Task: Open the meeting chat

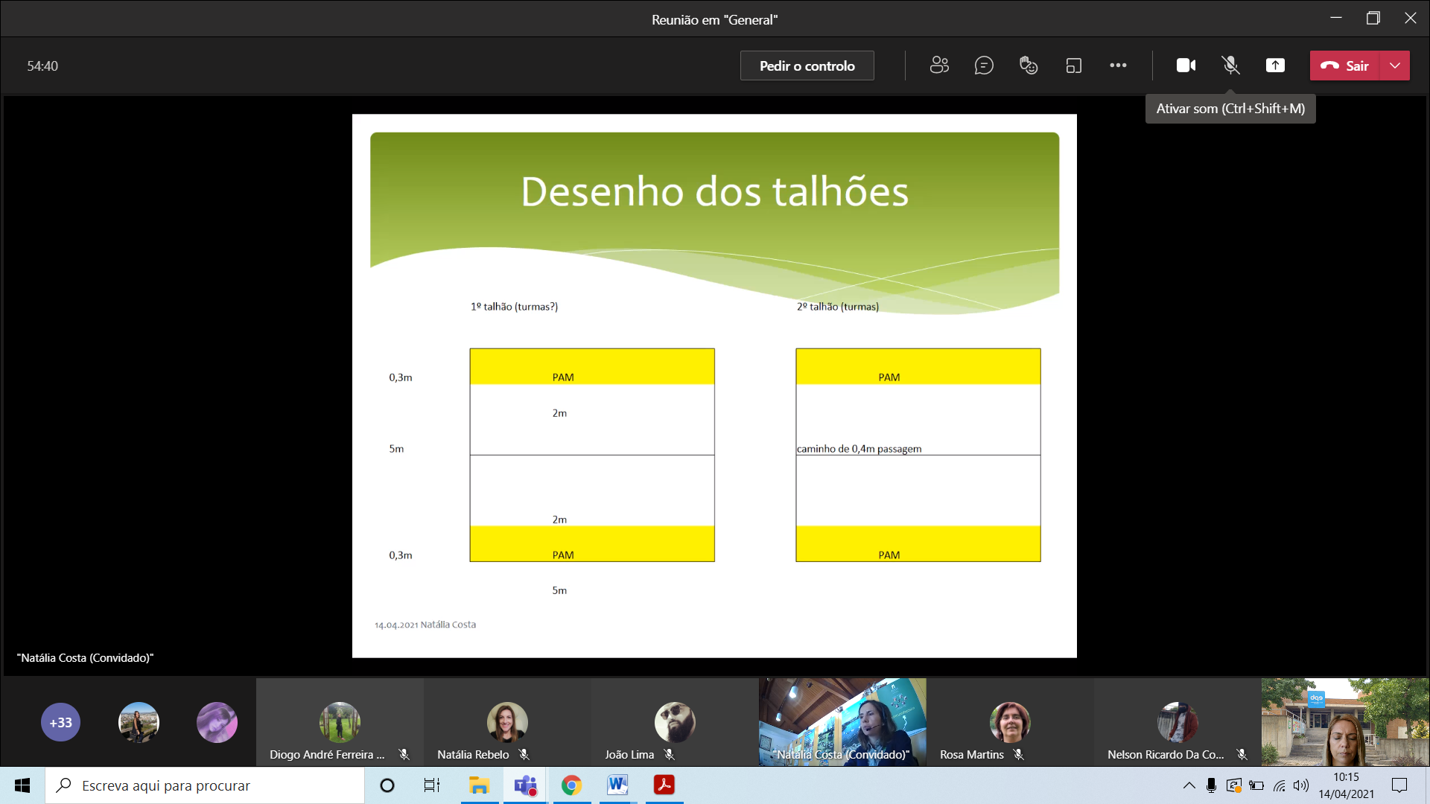Action: coord(984,66)
